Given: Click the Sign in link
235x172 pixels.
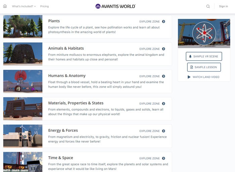Looking at the screenshot, I should click(x=223, y=6).
